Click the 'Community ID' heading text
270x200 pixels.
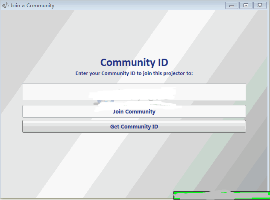click(134, 62)
